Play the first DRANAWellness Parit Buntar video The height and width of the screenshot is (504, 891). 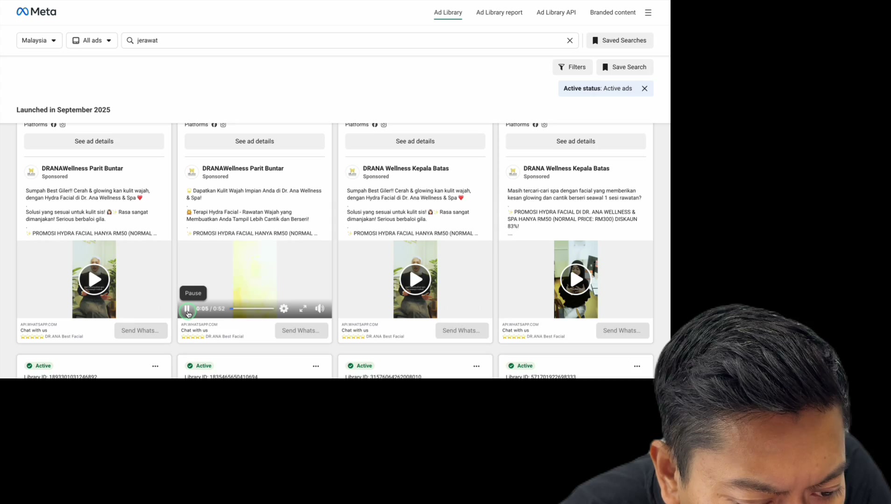coord(94,280)
